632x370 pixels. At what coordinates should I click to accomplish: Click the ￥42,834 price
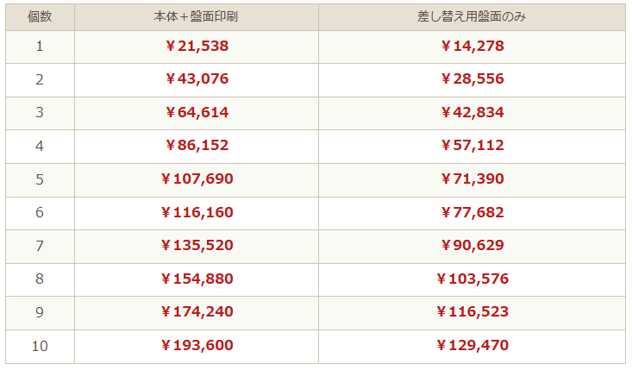[x=472, y=112]
